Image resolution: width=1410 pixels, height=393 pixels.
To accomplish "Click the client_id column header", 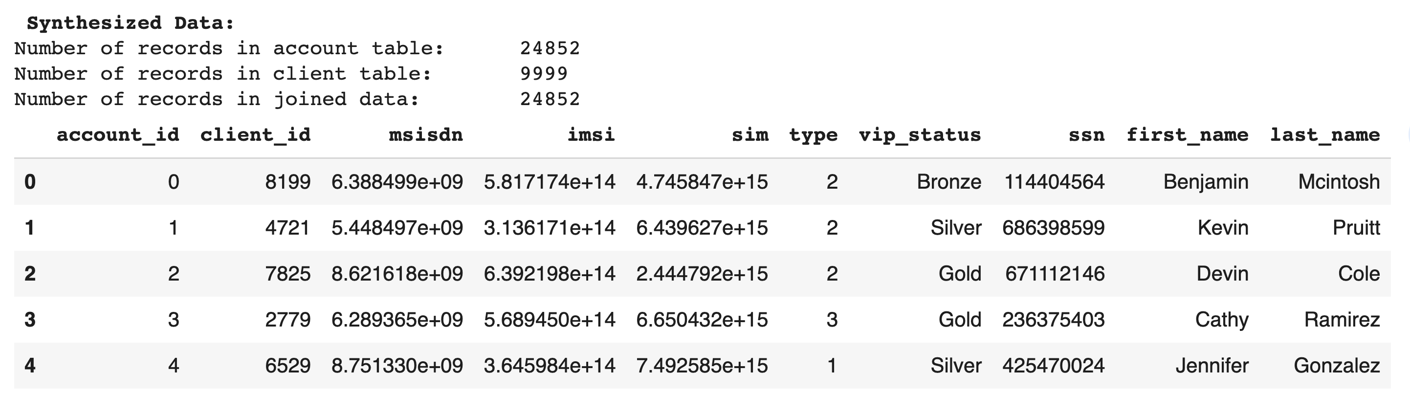I will (255, 134).
